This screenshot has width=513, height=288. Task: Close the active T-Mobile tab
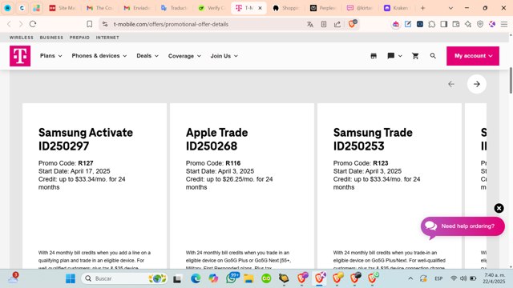point(260,8)
